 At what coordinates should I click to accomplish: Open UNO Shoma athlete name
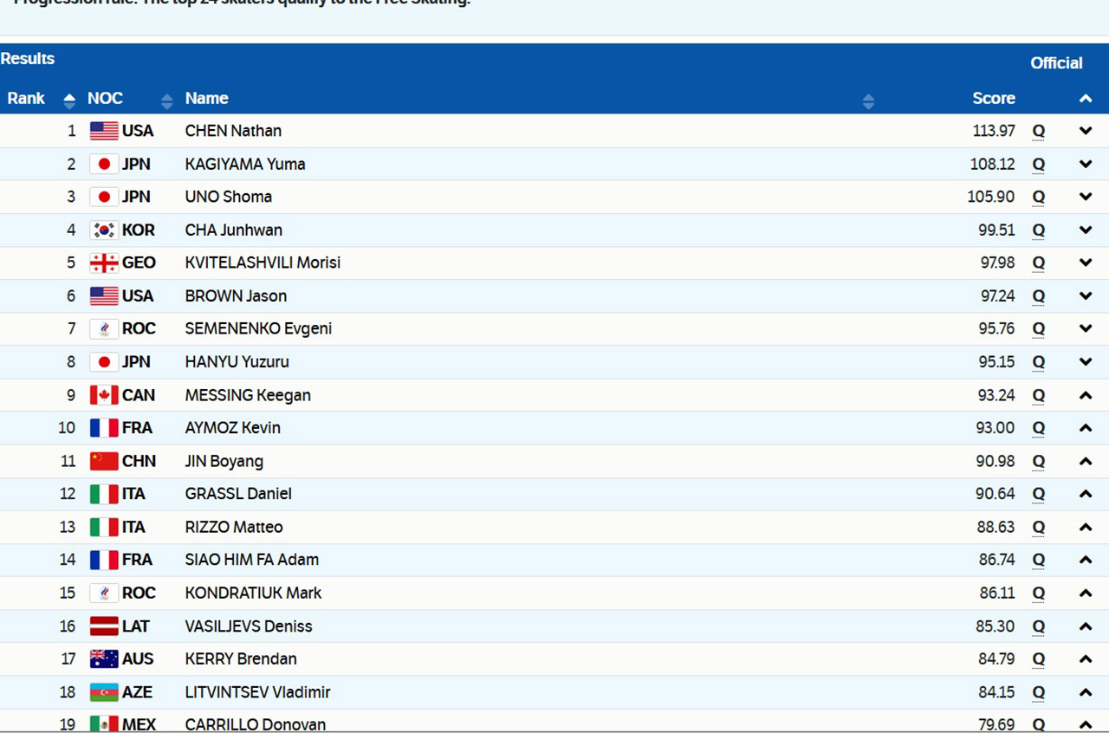(229, 197)
